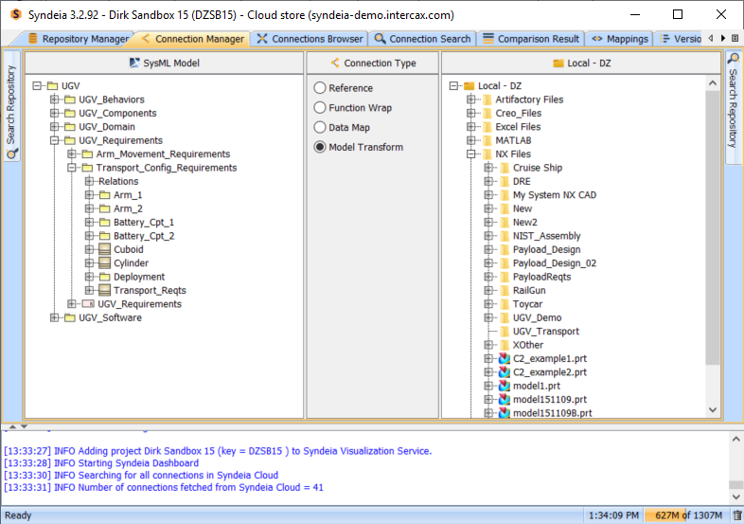The width and height of the screenshot is (744, 524).
Task: Open the Mappings tab
Action: click(619, 39)
